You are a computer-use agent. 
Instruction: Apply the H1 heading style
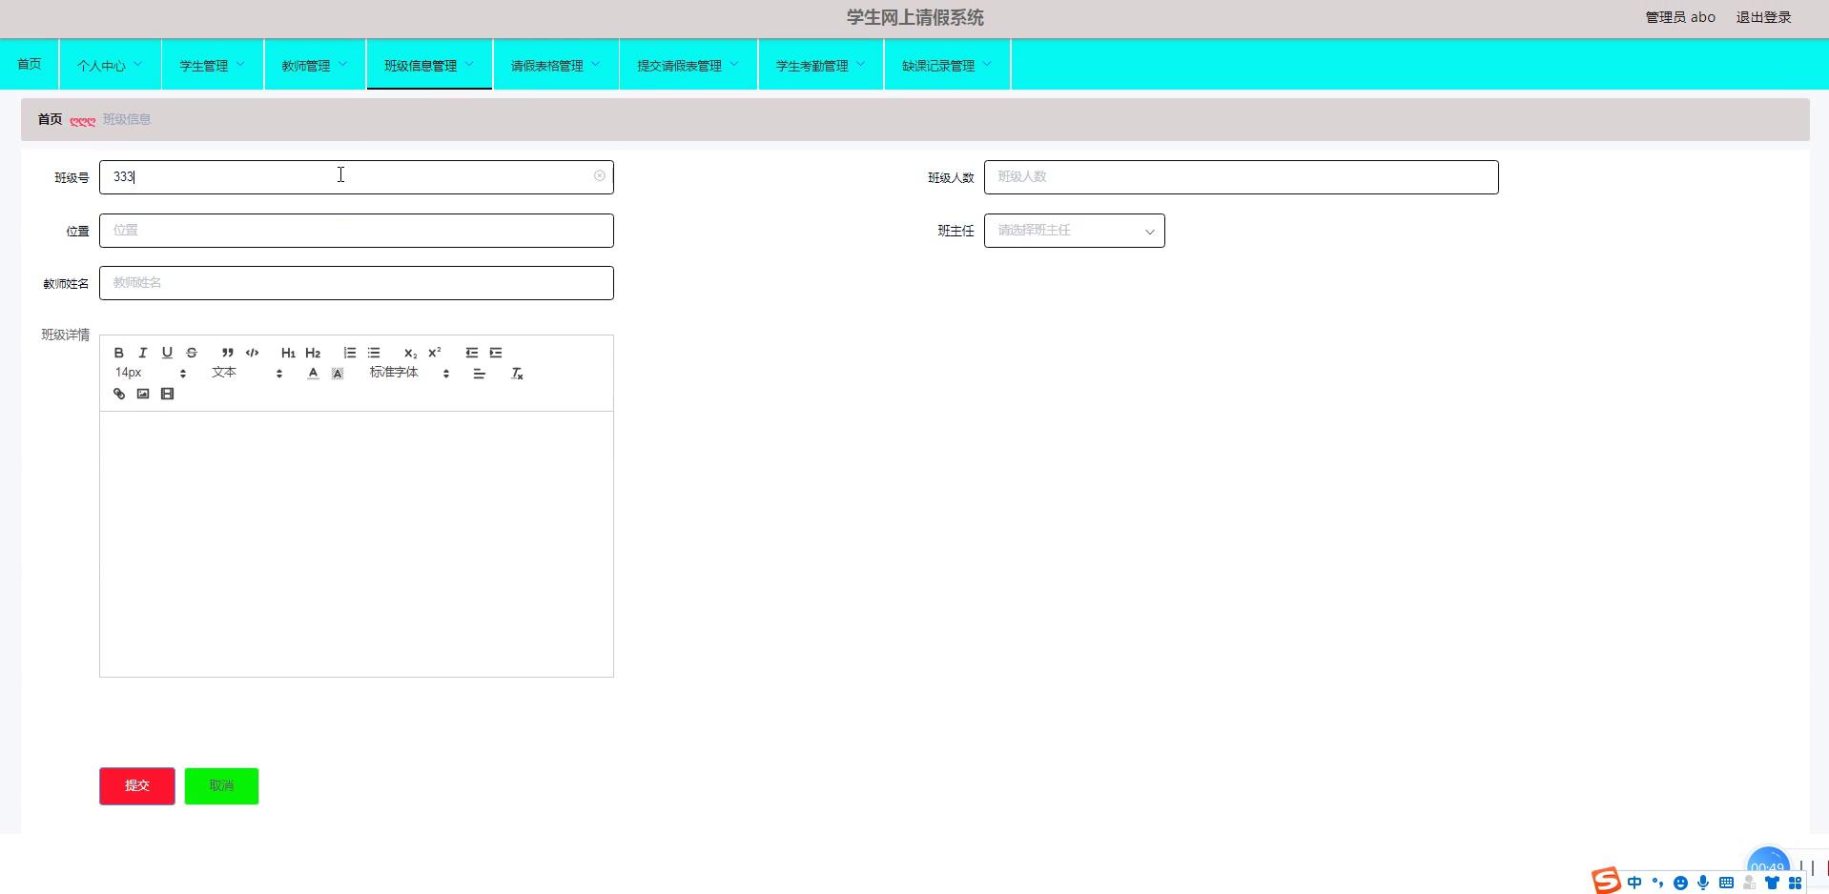click(x=288, y=353)
